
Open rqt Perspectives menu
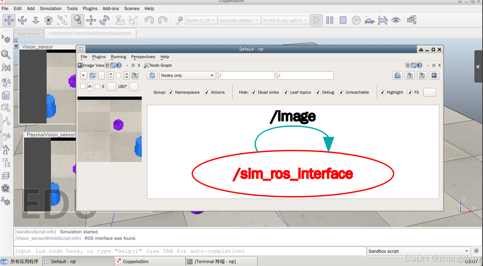tap(143, 57)
